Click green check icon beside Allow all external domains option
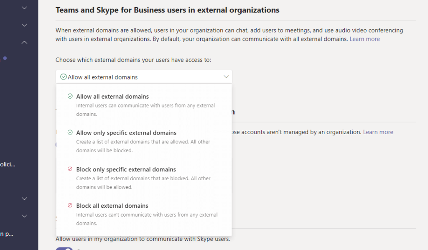Image resolution: width=428 pixels, height=250 pixels. coord(70,96)
